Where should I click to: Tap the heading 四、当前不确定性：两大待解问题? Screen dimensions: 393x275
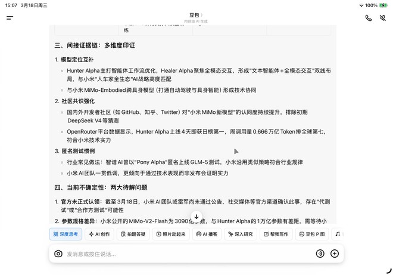[101, 187]
